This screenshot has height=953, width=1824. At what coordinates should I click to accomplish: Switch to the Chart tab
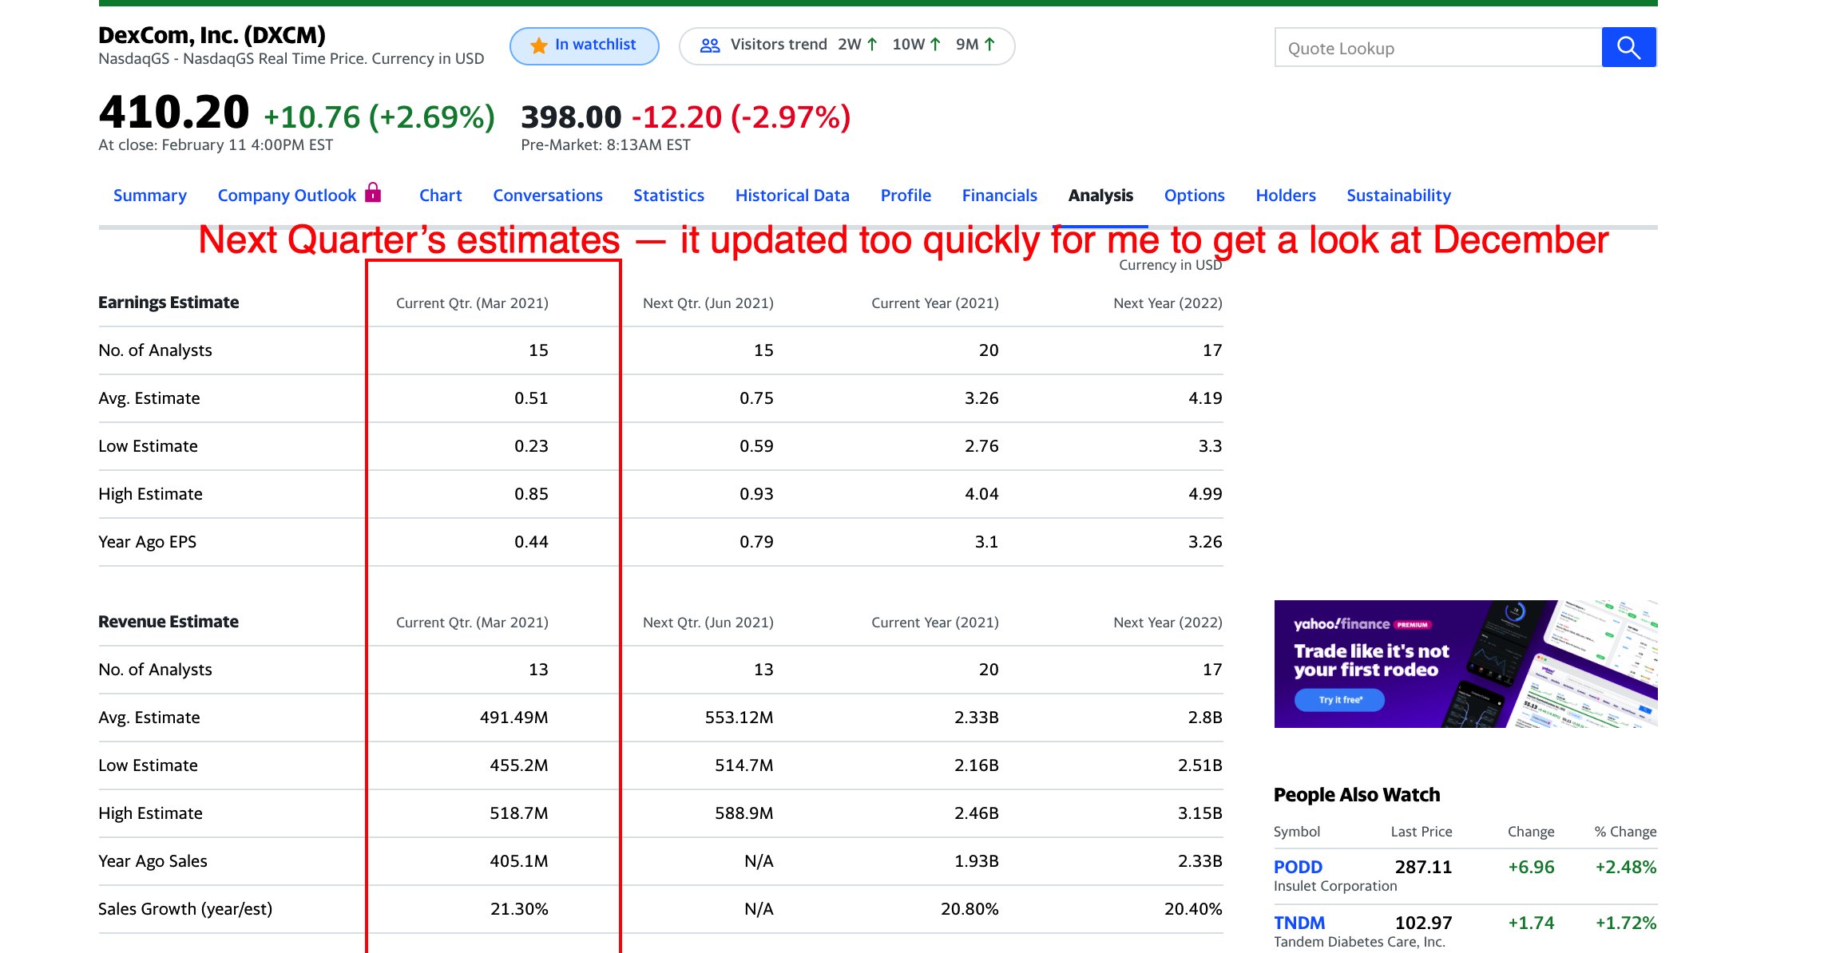point(441,196)
